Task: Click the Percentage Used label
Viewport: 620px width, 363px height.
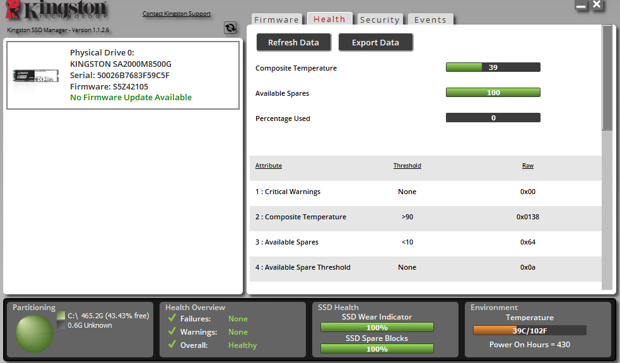Action: click(x=283, y=118)
